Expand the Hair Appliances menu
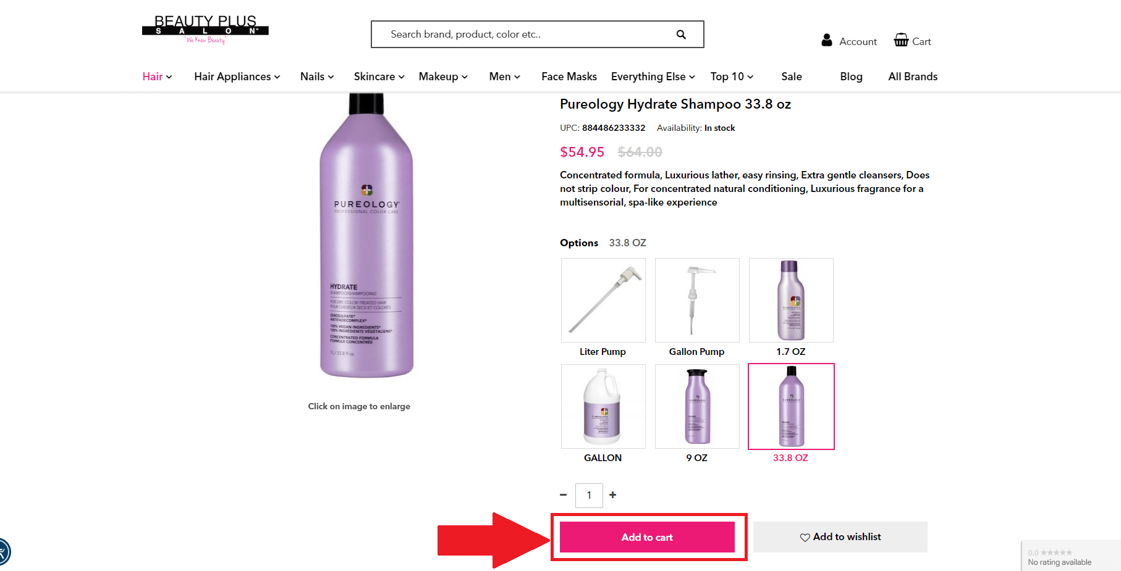The height and width of the screenshot is (571, 1121). pos(237,77)
